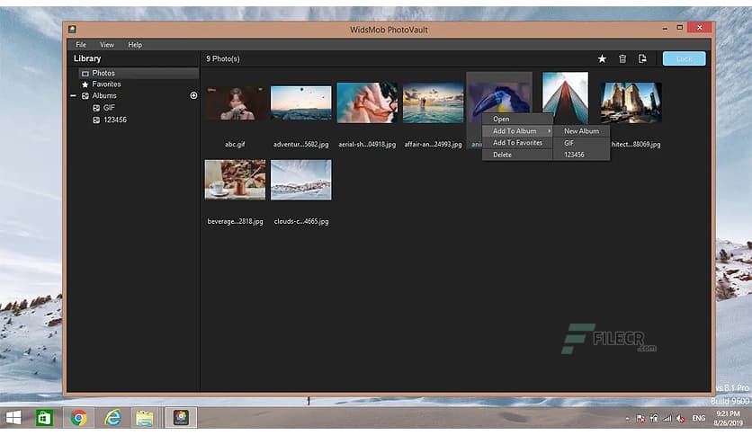Click the 9 Photo(s) count label
This screenshot has height=435, width=752.
coord(222,58)
